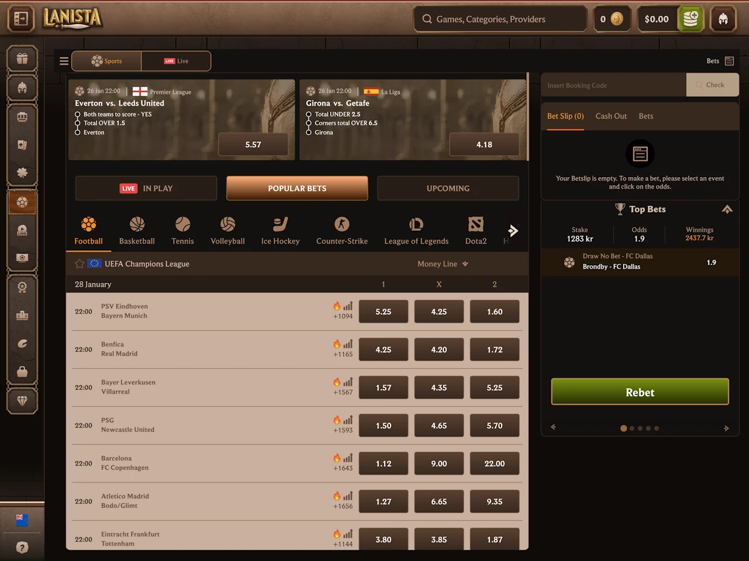This screenshot has height=561, width=749.
Task: Show more sports with right chevron
Action: click(x=513, y=231)
